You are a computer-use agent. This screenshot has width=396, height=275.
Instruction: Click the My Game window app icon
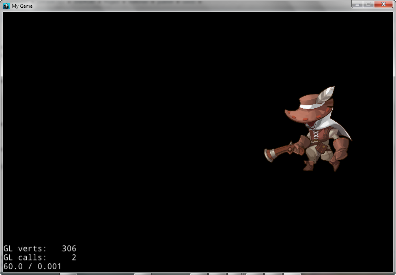coord(6,6)
